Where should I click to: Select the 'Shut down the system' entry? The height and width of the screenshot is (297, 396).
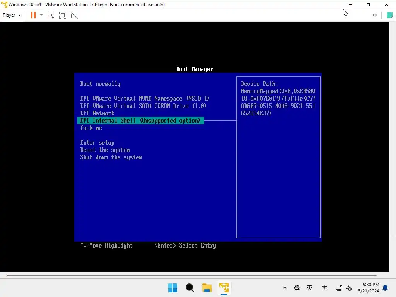coord(111,157)
